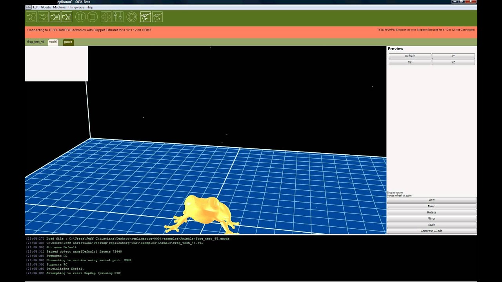
Task: Open the Machine menu
Action: pyautogui.click(x=59, y=7)
